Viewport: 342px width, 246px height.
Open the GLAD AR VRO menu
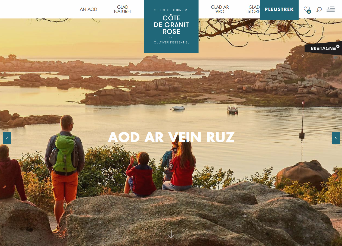pos(220,9)
